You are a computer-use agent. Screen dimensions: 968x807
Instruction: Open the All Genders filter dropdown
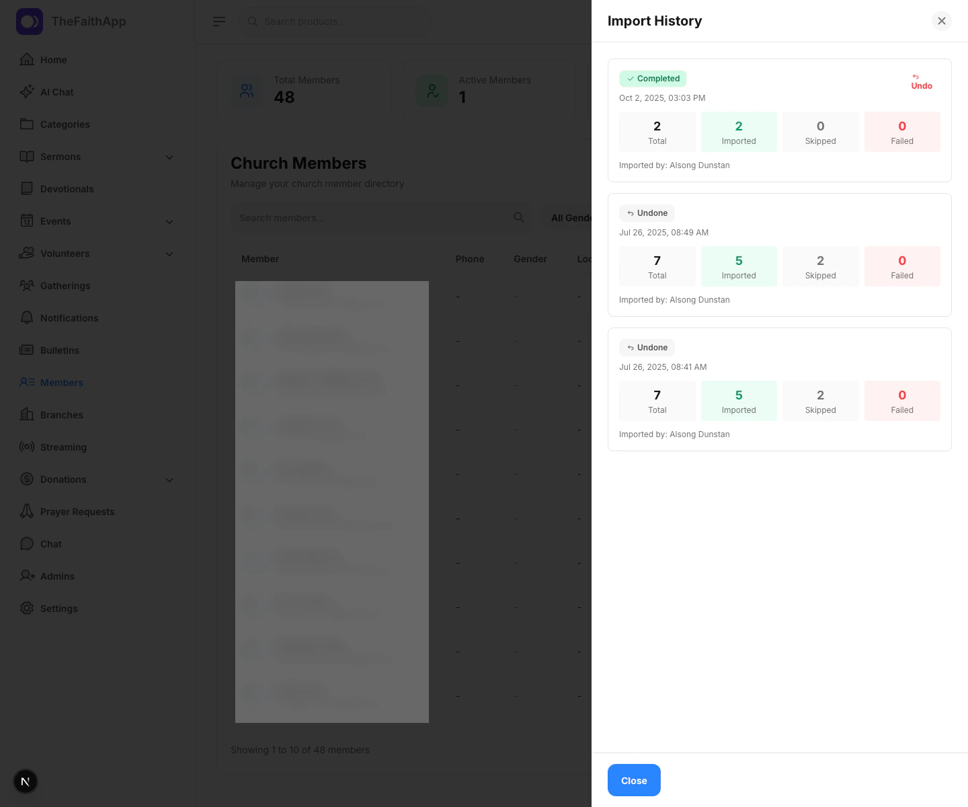coord(568,218)
